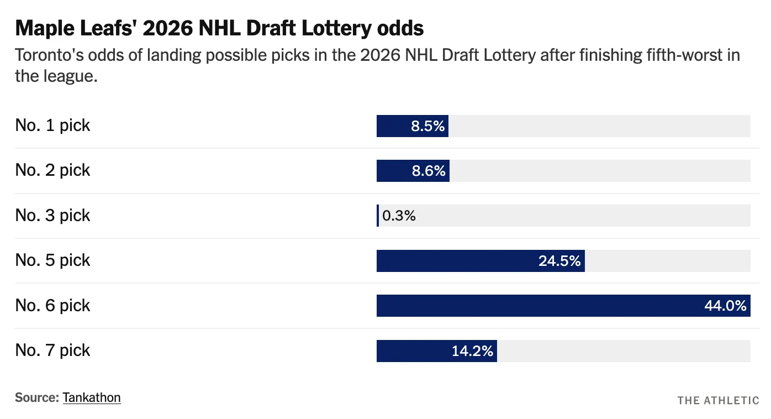Click the 24.5% value on the bar
The width and height of the screenshot is (771, 419).
point(559,261)
